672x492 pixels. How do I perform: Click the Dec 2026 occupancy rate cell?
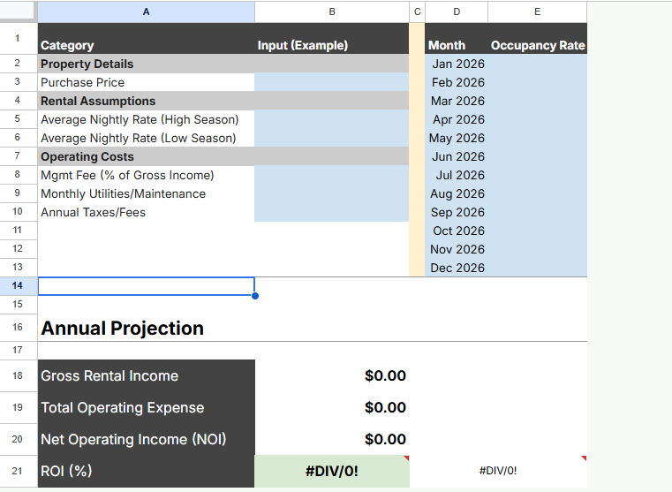(x=537, y=268)
